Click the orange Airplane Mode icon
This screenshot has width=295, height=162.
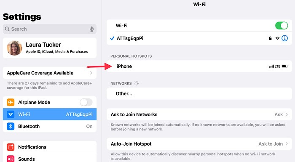(x=11, y=102)
